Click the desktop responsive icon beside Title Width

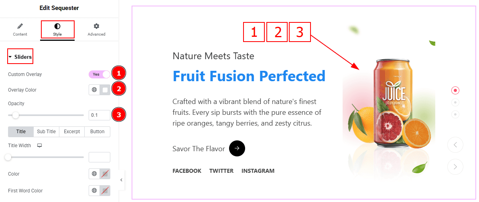[x=39, y=146]
